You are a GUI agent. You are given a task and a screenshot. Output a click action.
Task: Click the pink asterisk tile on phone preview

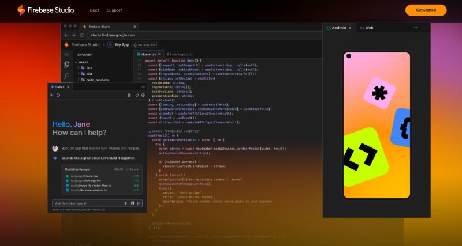pyautogui.click(x=379, y=93)
